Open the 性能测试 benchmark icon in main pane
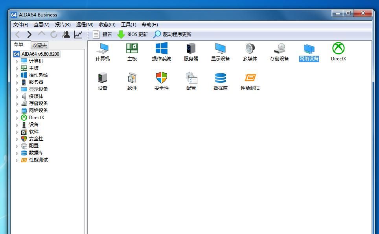379x234 pixels. click(x=250, y=78)
